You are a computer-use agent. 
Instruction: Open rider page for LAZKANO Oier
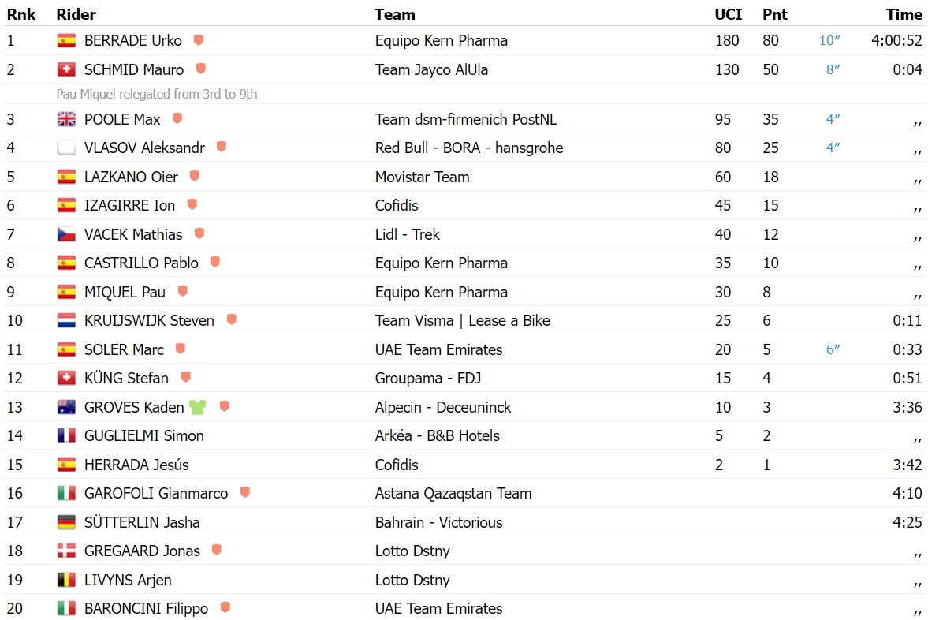131,177
